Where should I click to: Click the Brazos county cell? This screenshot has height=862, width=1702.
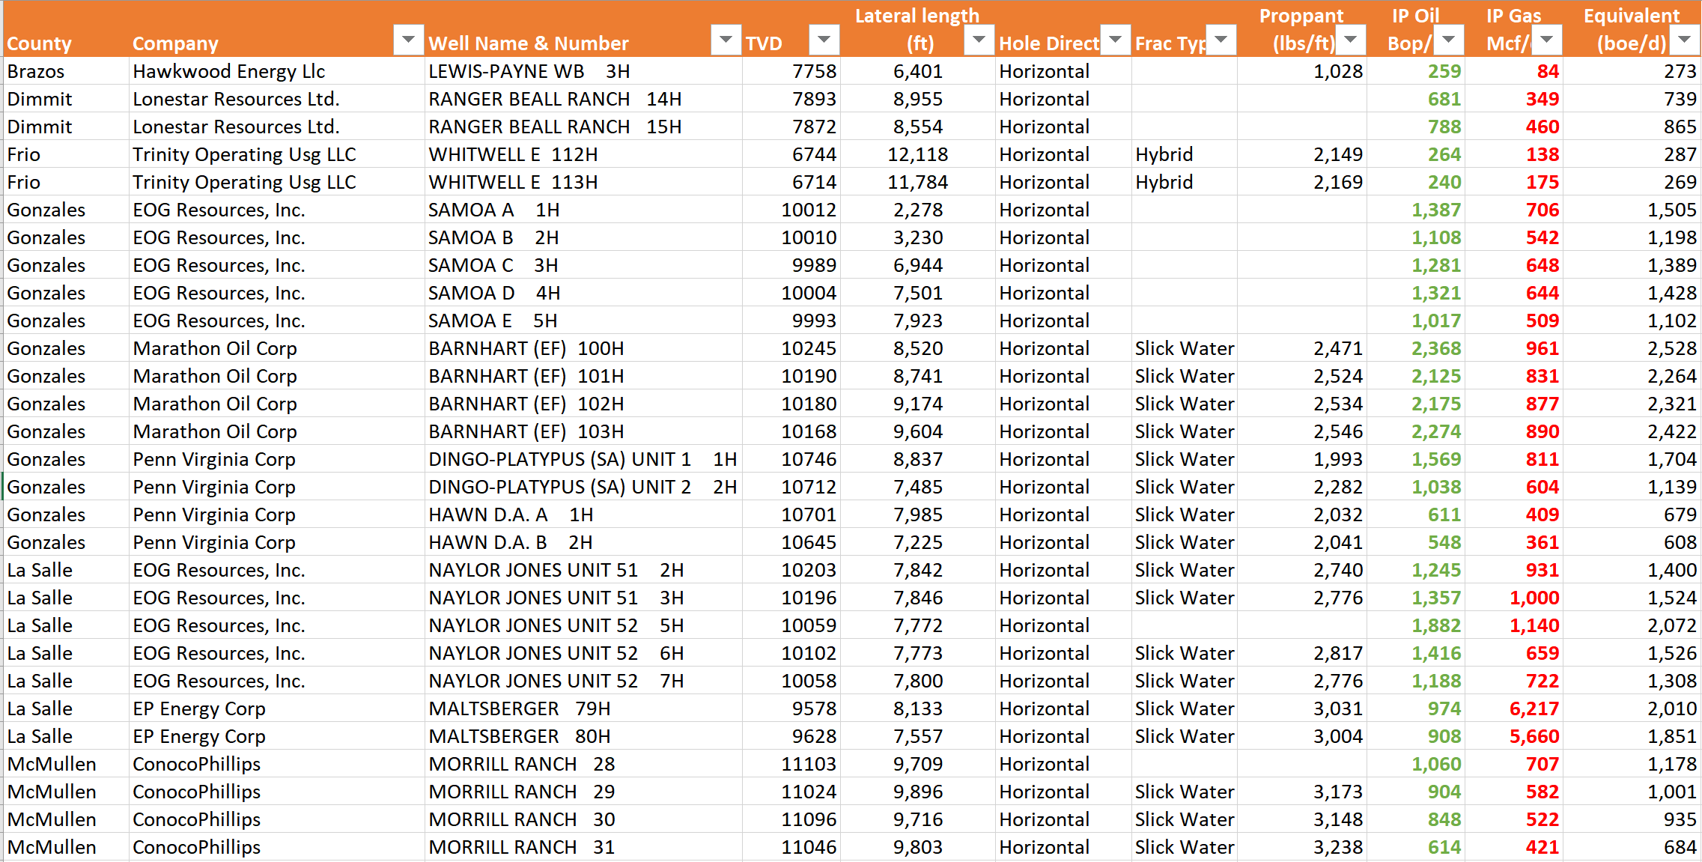[66, 71]
